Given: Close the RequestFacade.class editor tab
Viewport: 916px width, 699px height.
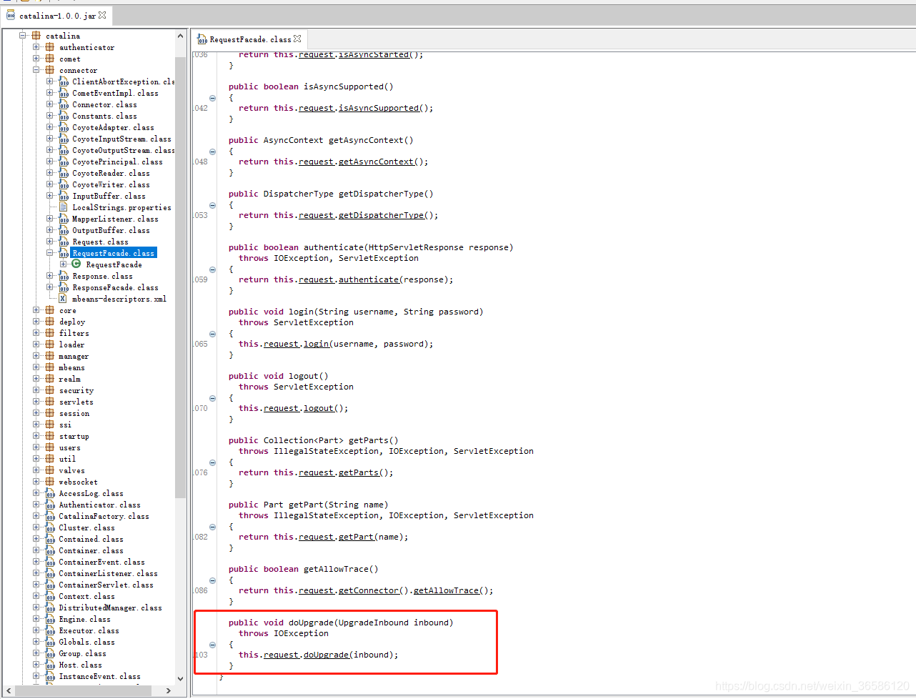Looking at the screenshot, I should (x=297, y=39).
